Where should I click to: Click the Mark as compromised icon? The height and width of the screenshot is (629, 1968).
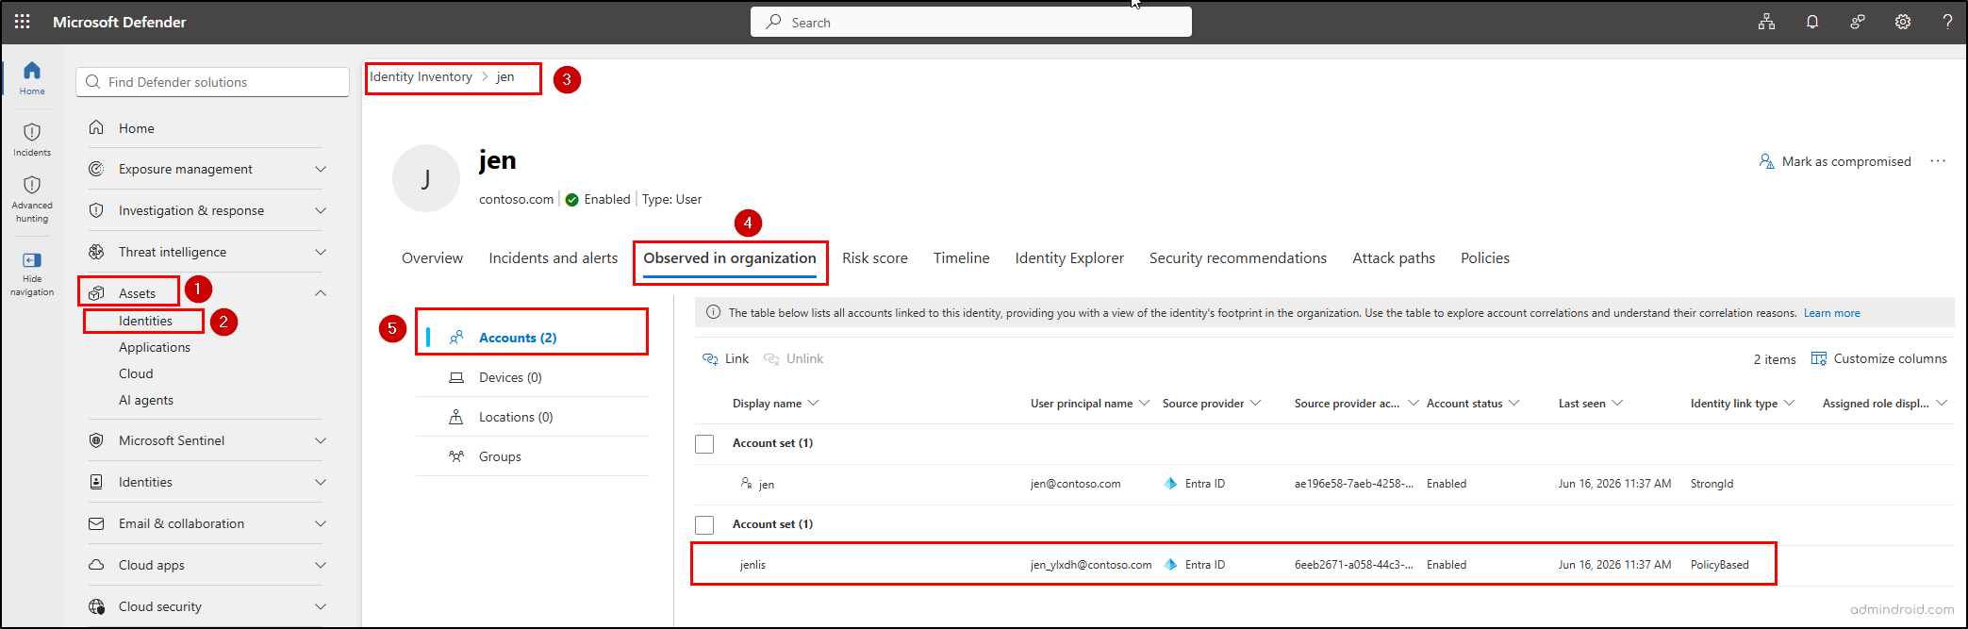pyautogui.click(x=1767, y=161)
